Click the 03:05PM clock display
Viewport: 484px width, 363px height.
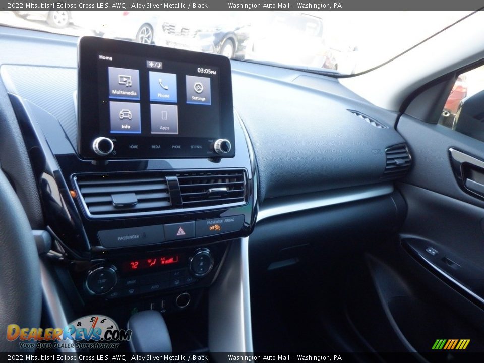[207, 71]
